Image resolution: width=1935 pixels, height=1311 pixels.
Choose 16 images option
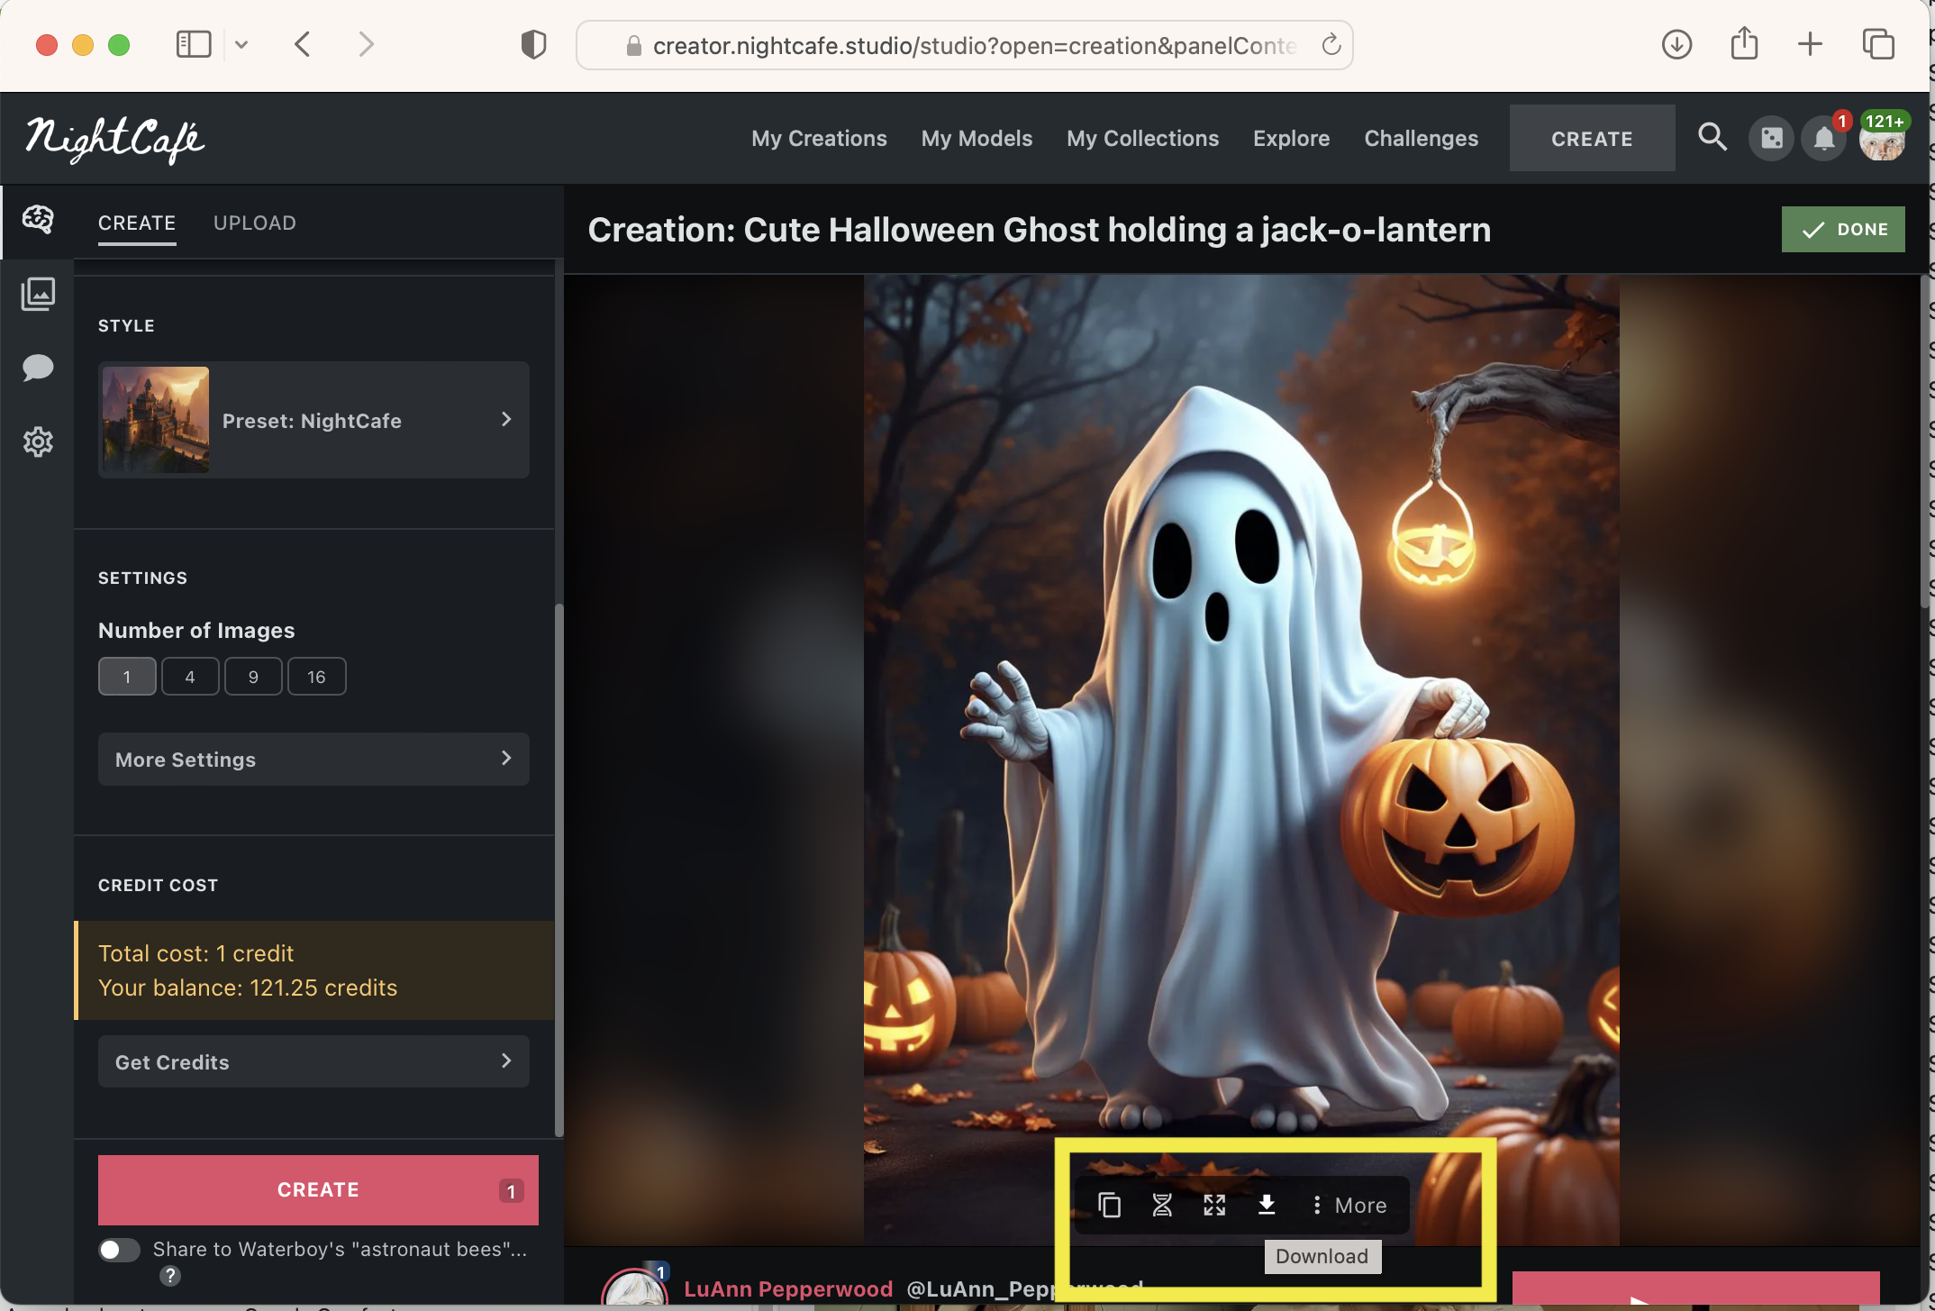pos(316,677)
